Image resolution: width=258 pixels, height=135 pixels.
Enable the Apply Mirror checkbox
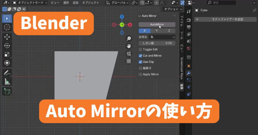[x=140, y=74]
